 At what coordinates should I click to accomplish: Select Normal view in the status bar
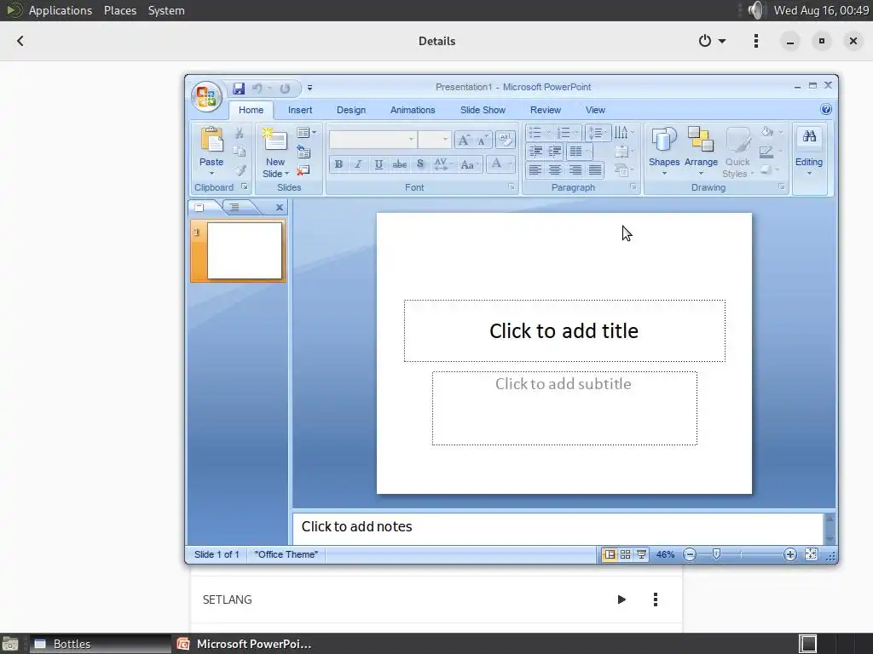click(610, 554)
